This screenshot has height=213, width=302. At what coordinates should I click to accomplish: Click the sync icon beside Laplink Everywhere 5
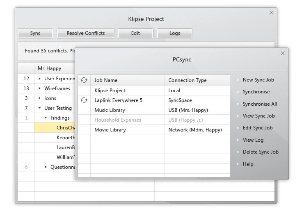pyautogui.click(x=84, y=100)
